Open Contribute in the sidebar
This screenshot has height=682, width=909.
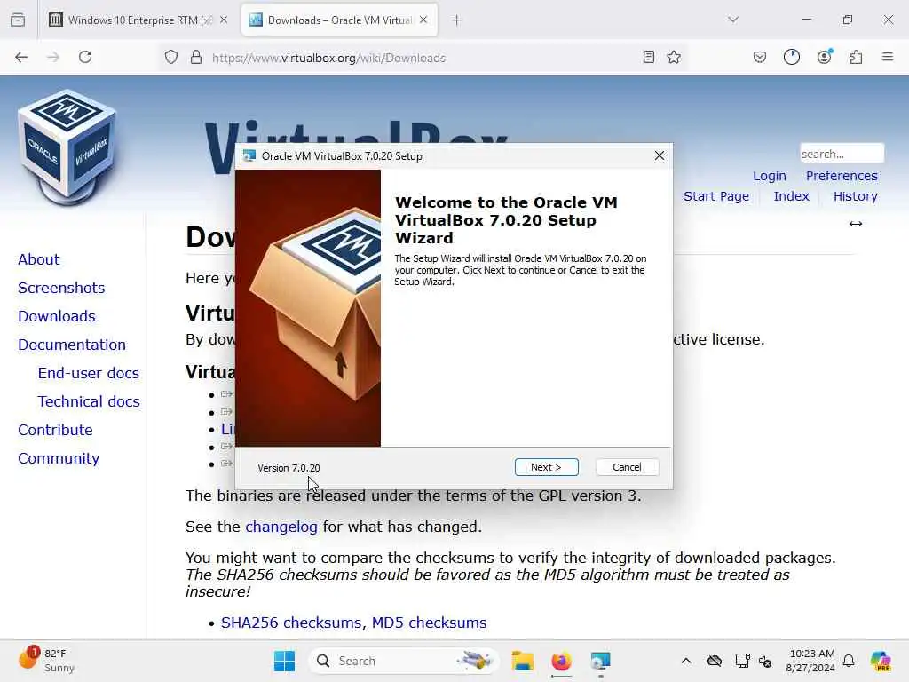pos(55,430)
